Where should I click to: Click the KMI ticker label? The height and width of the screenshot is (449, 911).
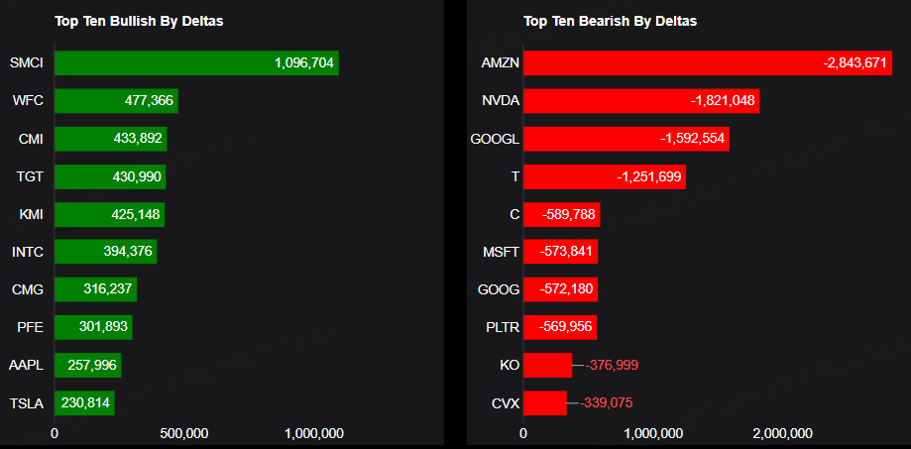pyautogui.click(x=31, y=214)
